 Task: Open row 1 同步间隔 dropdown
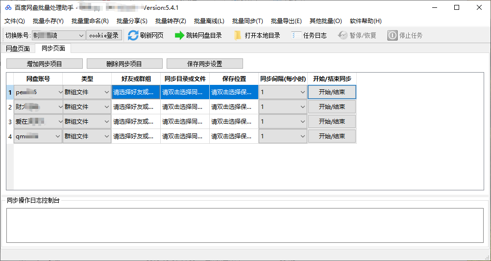(x=283, y=92)
